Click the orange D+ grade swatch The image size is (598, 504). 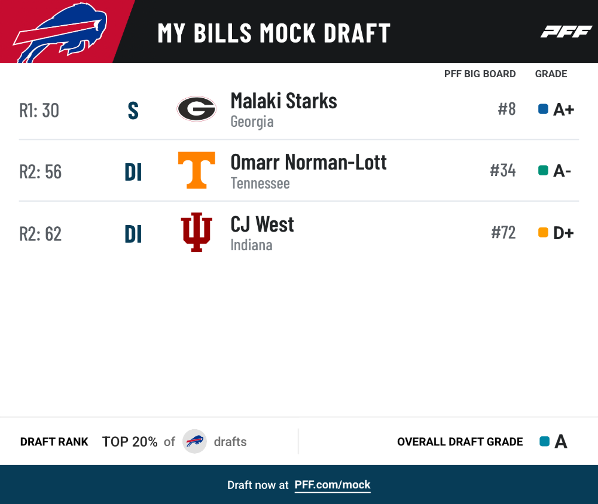pos(543,232)
